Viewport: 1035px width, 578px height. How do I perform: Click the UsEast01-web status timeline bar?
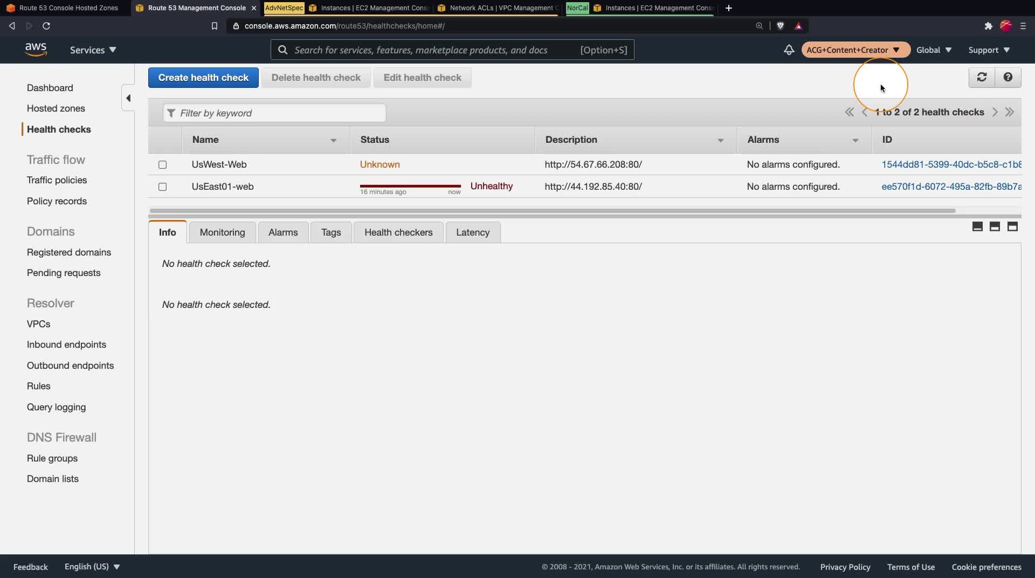tap(410, 186)
